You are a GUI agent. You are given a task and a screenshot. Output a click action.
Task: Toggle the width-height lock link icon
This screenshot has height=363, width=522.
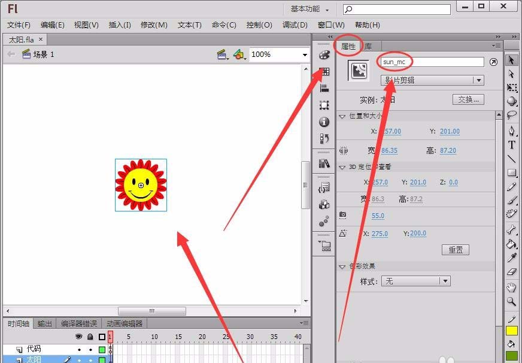[344, 151]
